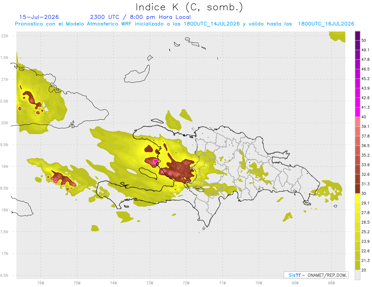The image size is (372, 287).
Task: Click the legend value "27.8"
Action: (x=365, y=212)
